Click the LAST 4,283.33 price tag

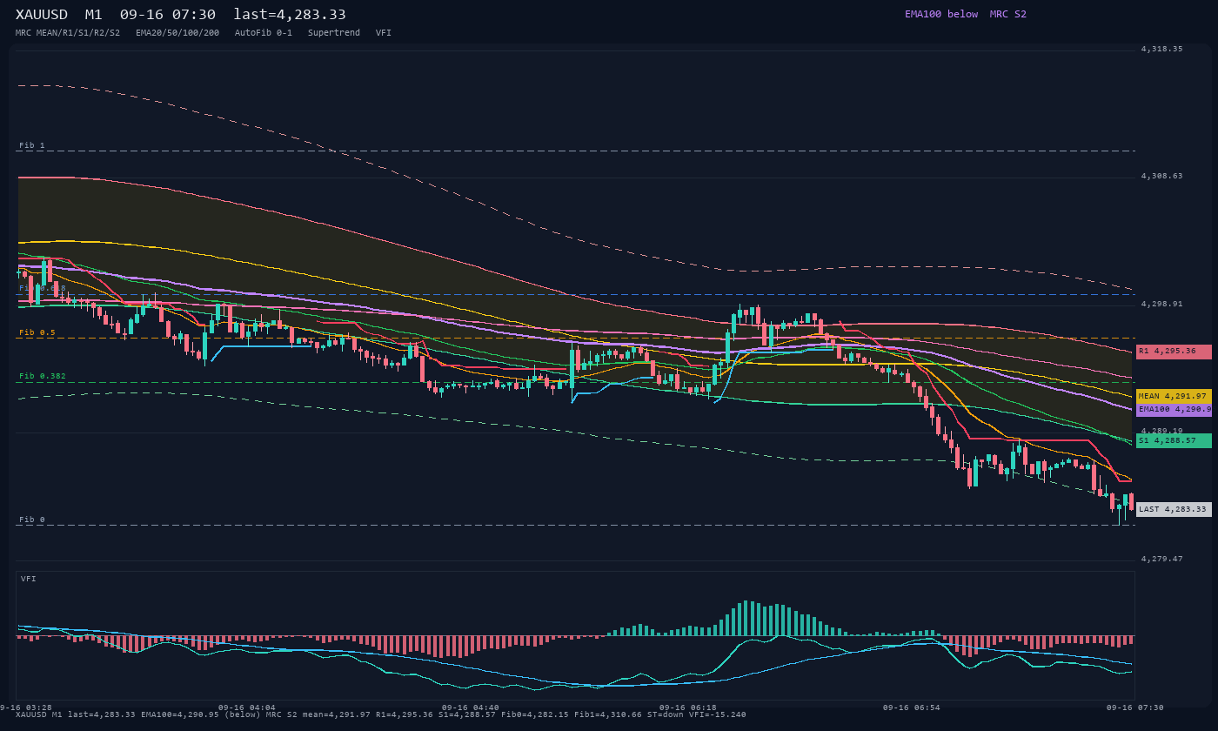[x=1174, y=509]
